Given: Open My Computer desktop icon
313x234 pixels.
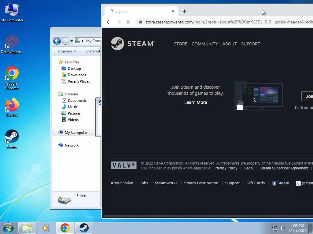Looking at the screenshot, I should click(12, 13).
